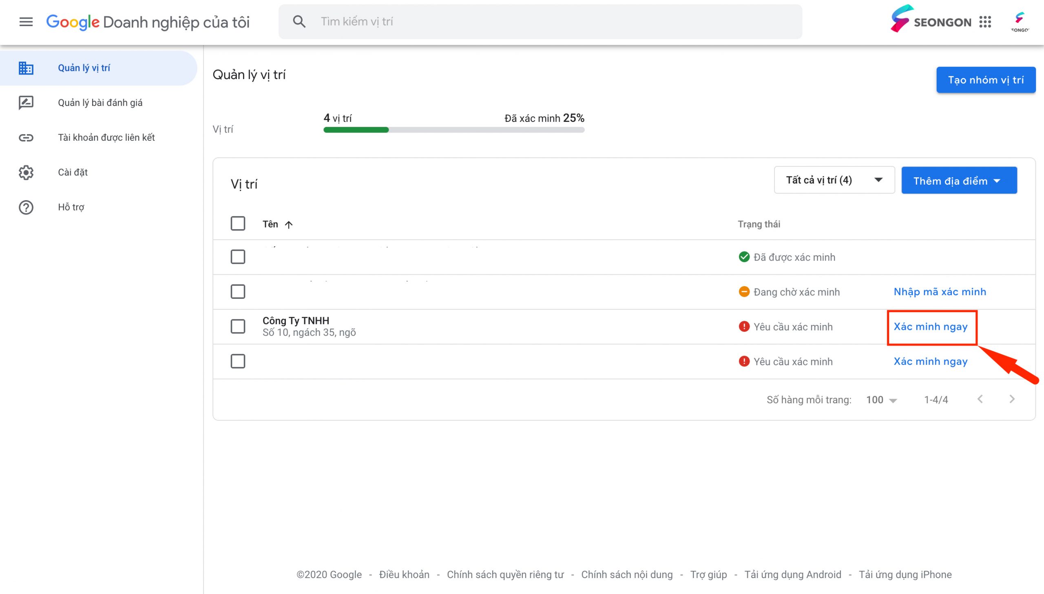
Task: Go to the next page arrow
Action: point(1012,399)
